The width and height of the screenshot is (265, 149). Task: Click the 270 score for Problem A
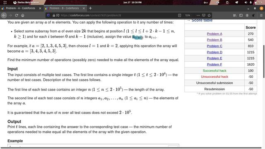click(x=251, y=34)
